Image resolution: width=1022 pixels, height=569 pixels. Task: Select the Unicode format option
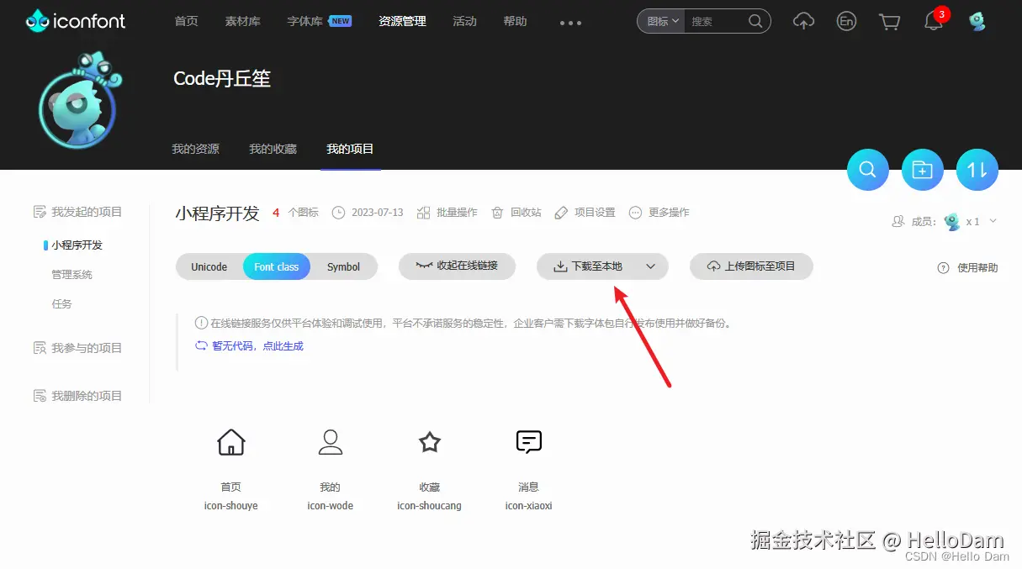(208, 266)
